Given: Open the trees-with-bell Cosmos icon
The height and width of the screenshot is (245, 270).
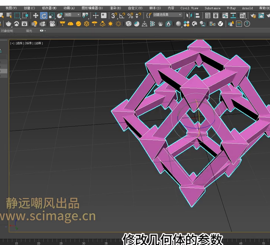Looking at the screenshot, I should [231, 24].
